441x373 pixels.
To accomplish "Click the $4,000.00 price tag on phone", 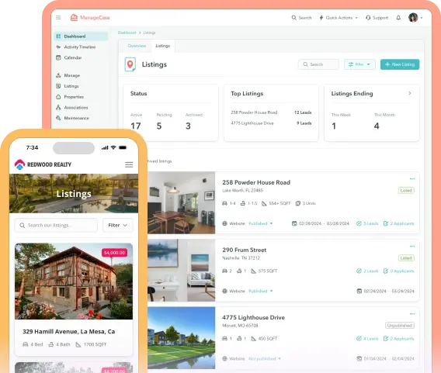I will click(114, 253).
